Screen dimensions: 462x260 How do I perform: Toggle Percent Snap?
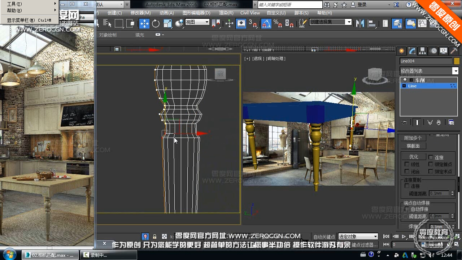pos(278,24)
